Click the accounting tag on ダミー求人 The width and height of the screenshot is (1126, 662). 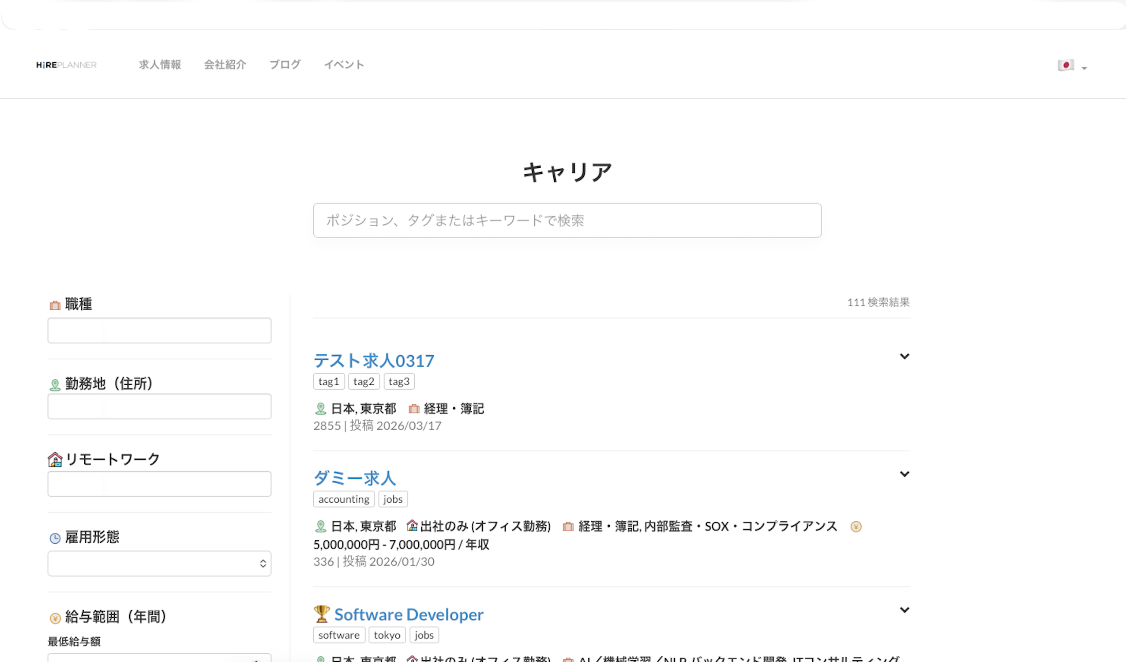point(343,499)
